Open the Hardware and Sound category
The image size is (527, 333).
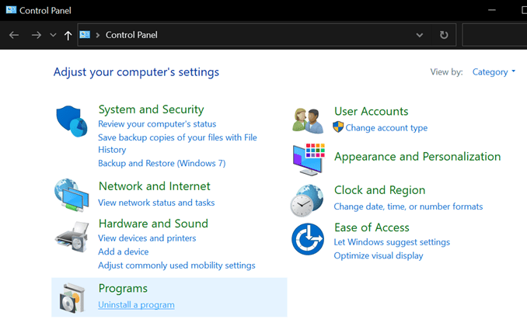(x=153, y=224)
